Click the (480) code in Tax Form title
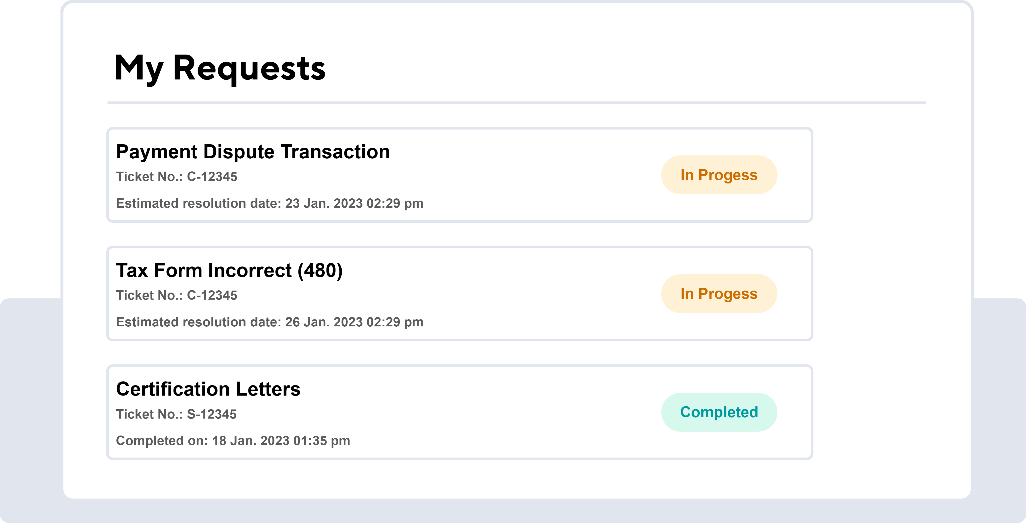The width and height of the screenshot is (1026, 523). [320, 271]
